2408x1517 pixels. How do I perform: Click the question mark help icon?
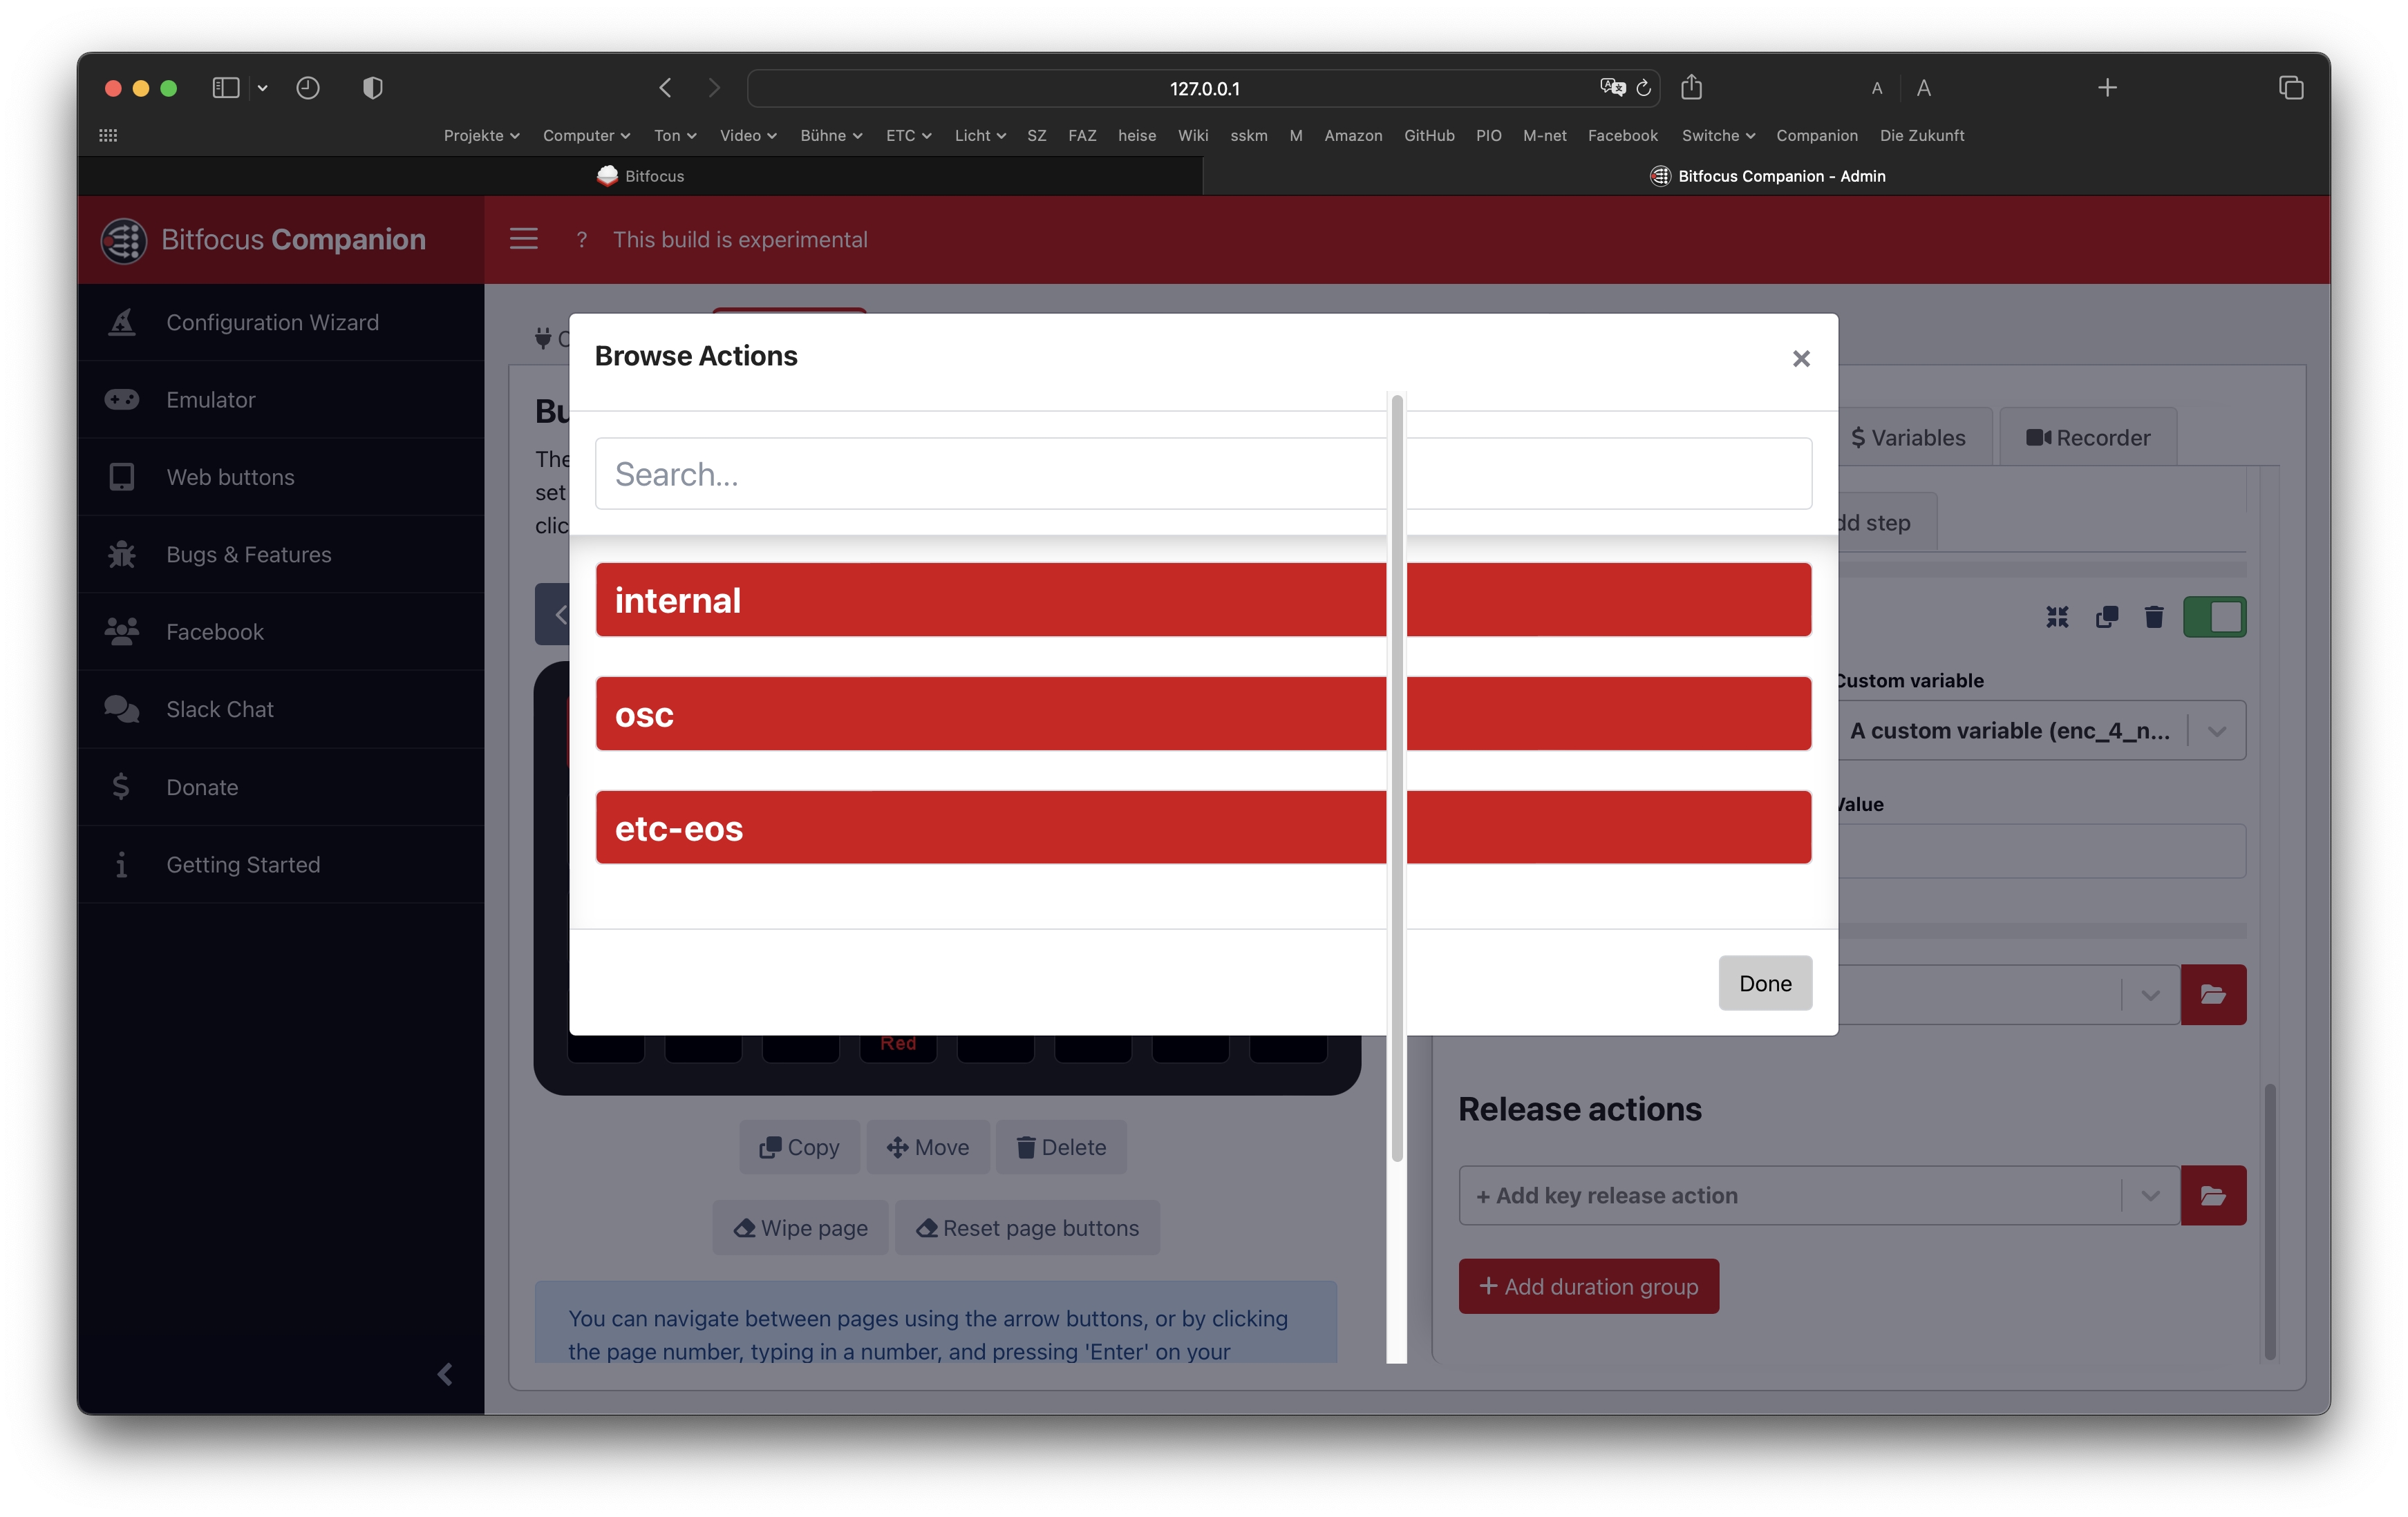(x=581, y=240)
